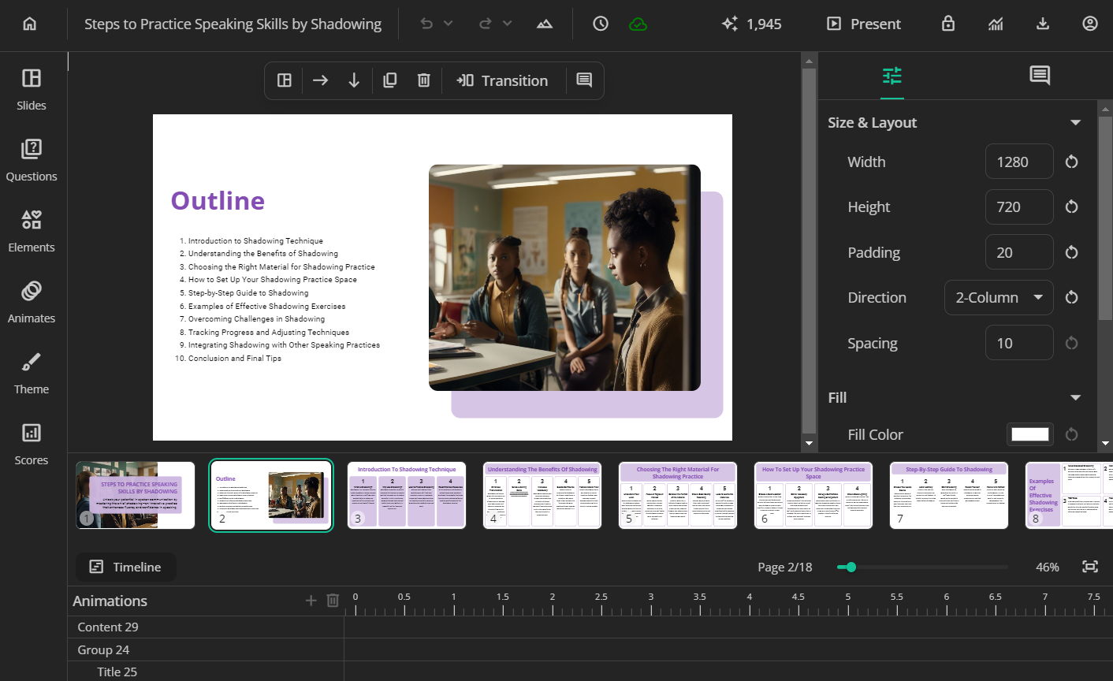Duplicate the slide with copy icon
The height and width of the screenshot is (681, 1113).
pos(389,80)
